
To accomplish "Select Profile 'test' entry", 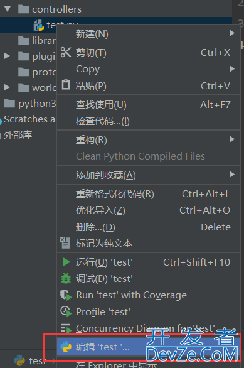I will coord(149,311).
